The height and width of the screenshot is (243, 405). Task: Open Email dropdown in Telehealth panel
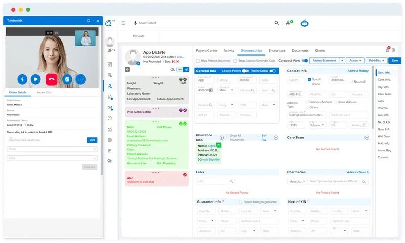click(52, 158)
